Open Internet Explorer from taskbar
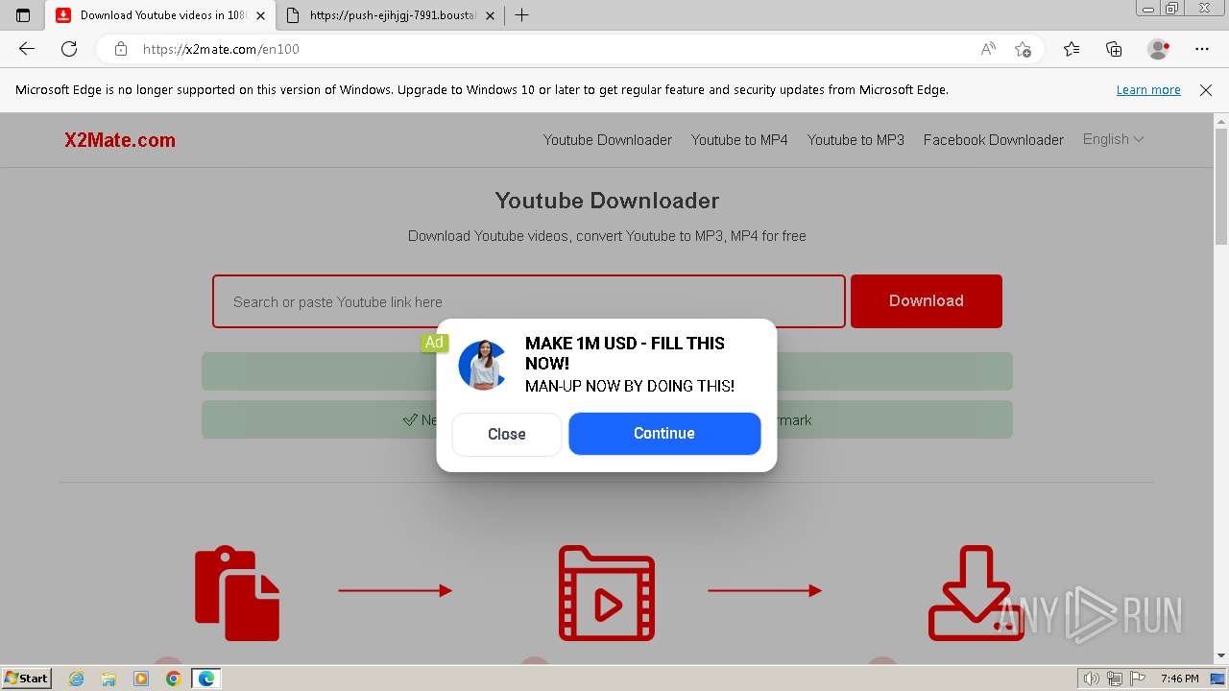Screen dimensions: 1229x691 click(77, 679)
